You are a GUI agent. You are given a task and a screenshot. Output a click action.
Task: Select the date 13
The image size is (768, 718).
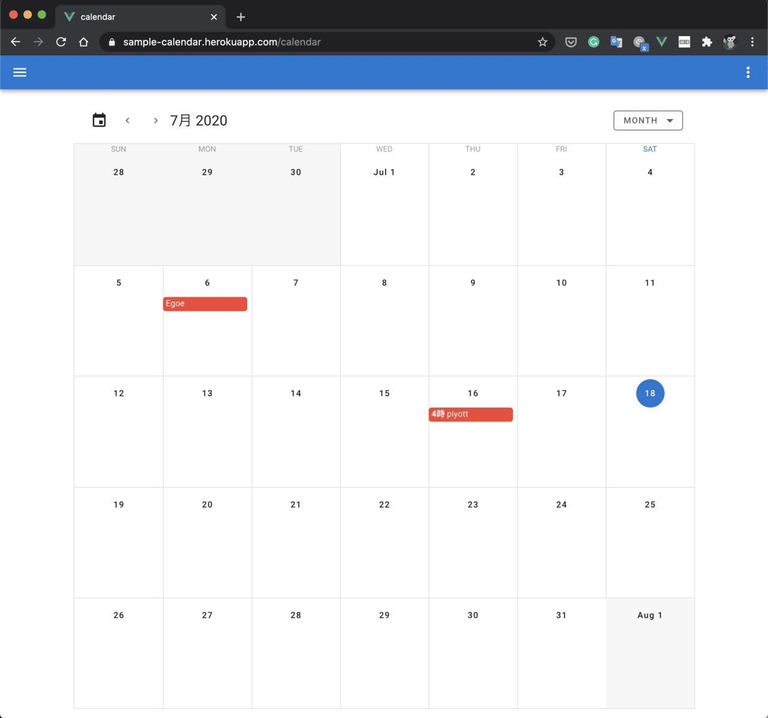(x=207, y=393)
